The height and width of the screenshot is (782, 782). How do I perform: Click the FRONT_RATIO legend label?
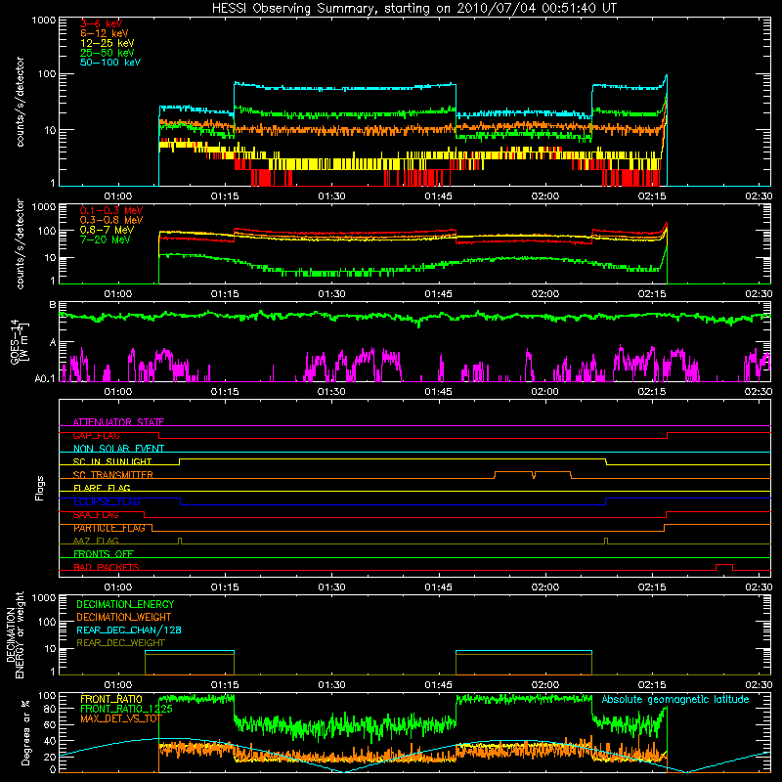(111, 699)
